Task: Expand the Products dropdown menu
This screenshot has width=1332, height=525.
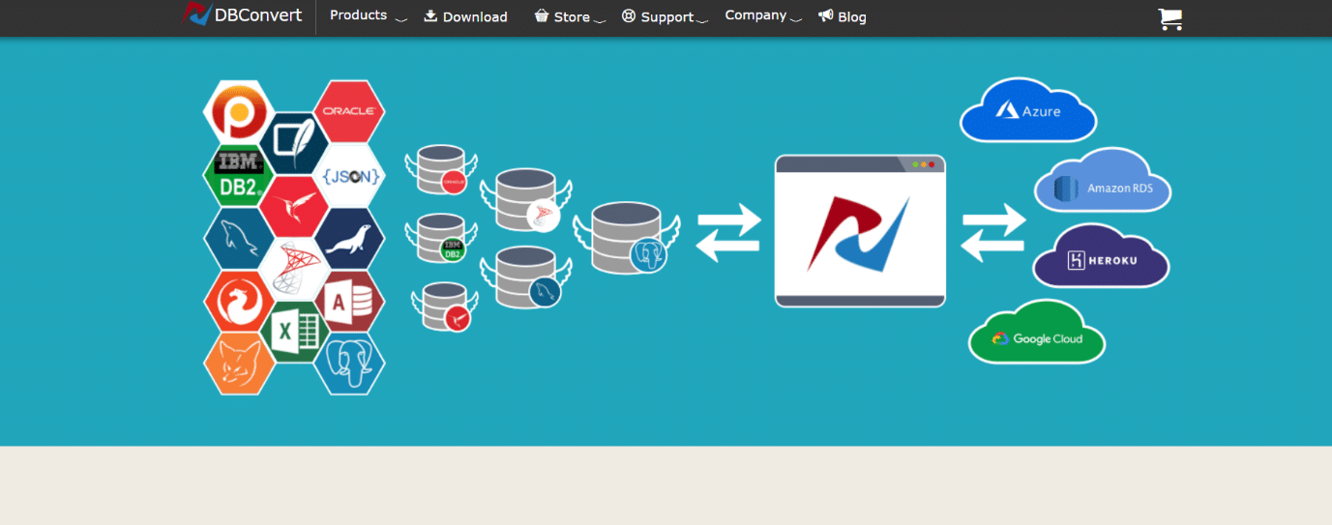Action: [368, 15]
